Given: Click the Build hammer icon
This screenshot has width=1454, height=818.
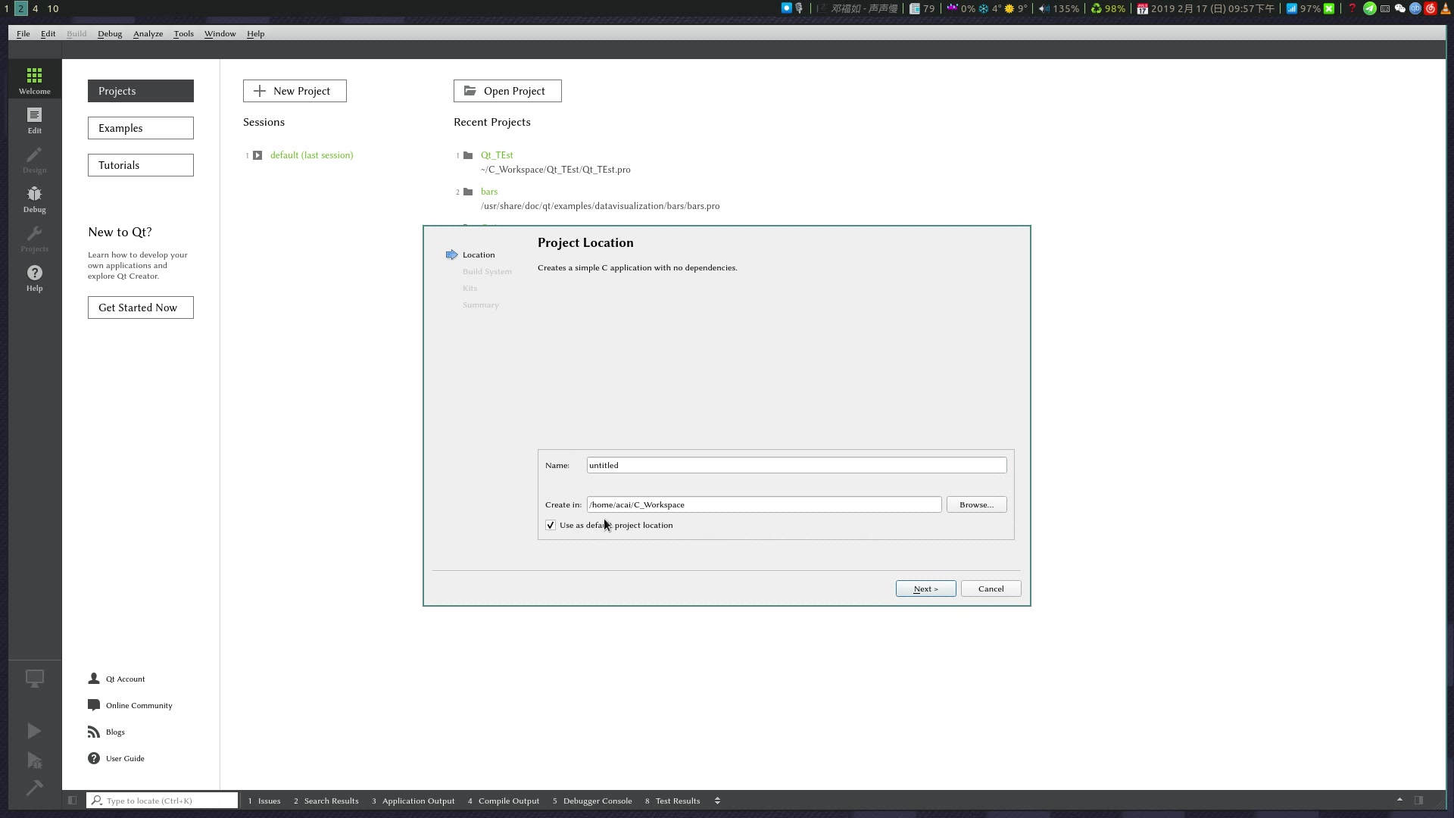Looking at the screenshot, I should point(34,788).
